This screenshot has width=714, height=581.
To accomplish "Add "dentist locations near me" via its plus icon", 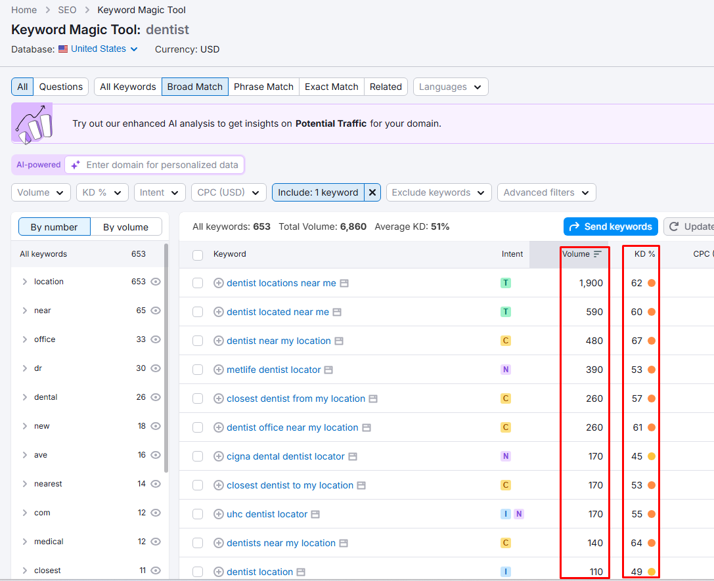I will pos(218,283).
